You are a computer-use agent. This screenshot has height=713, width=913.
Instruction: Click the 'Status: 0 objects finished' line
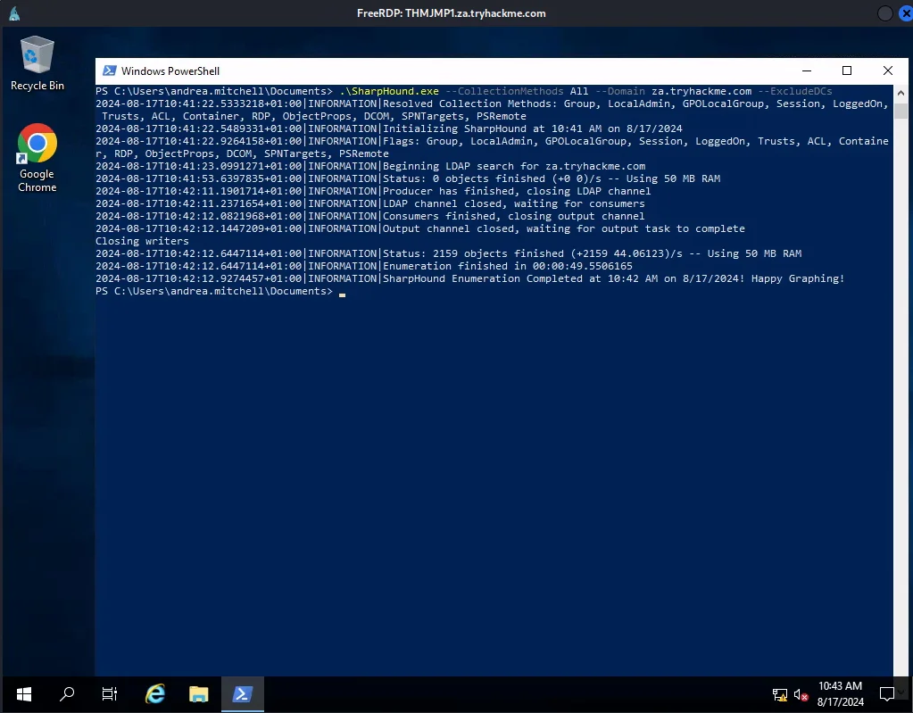408,178
